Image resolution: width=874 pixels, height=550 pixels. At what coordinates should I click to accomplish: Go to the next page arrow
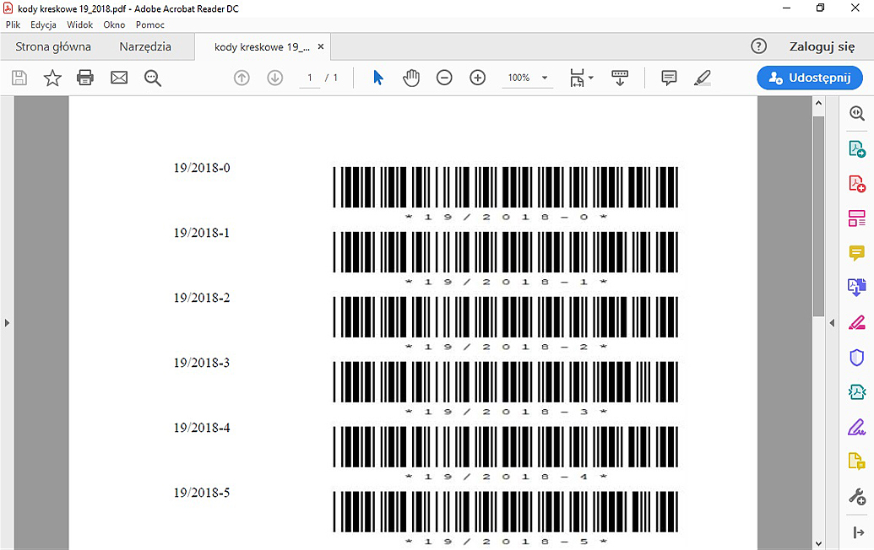[274, 78]
